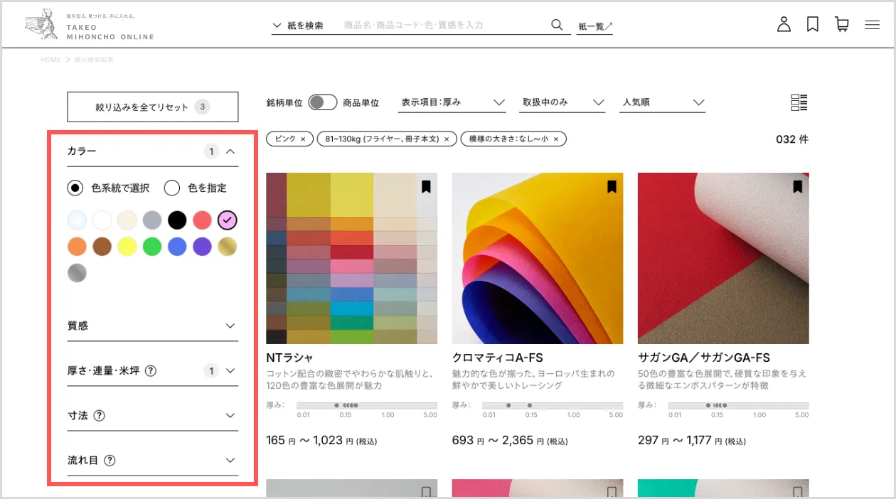Expand the 質感 filter section
Image resolution: width=896 pixels, height=499 pixels.
coord(152,326)
